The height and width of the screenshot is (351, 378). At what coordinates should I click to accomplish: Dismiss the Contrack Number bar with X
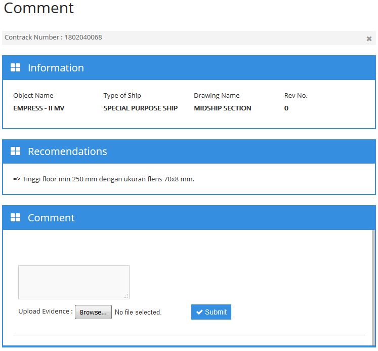point(369,38)
